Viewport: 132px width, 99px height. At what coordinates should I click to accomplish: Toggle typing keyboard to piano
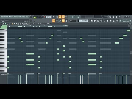pos(54,21)
